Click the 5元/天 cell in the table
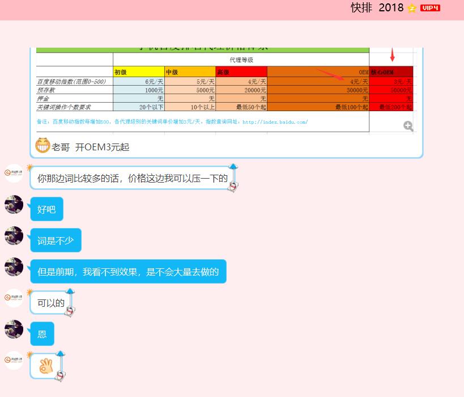Image resolution: width=464 pixels, height=397 pixels. point(190,82)
